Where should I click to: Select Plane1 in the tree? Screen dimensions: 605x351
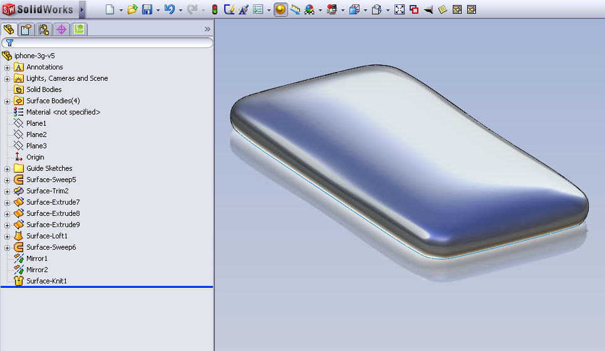(x=36, y=123)
